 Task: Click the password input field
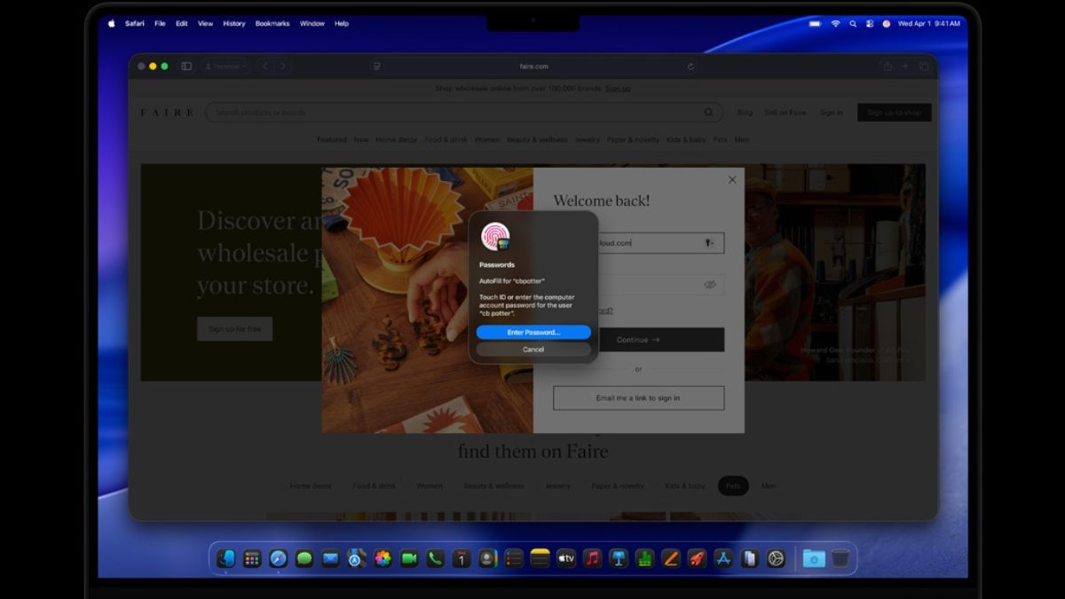(639, 285)
